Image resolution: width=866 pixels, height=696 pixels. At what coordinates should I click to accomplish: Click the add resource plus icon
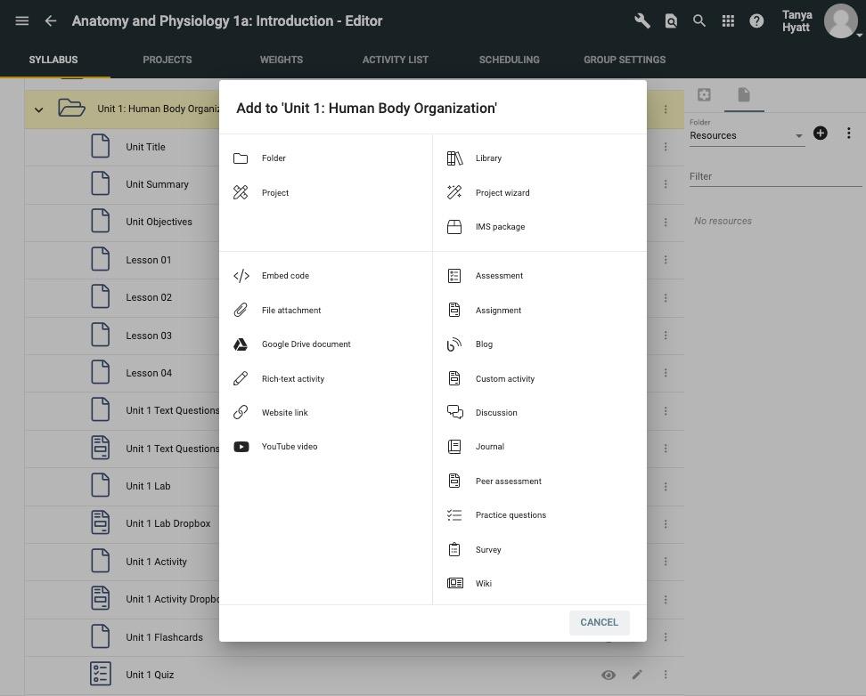pyautogui.click(x=821, y=134)
